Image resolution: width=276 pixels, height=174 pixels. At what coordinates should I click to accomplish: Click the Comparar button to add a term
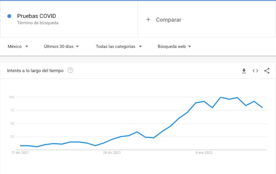coord(168,19)
